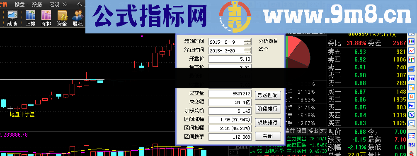Click the red line chart sidebar icon

[412, 50]
